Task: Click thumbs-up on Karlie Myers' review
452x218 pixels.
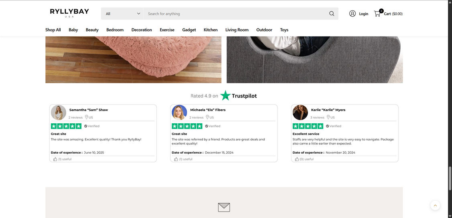Action: coord(297,159)
